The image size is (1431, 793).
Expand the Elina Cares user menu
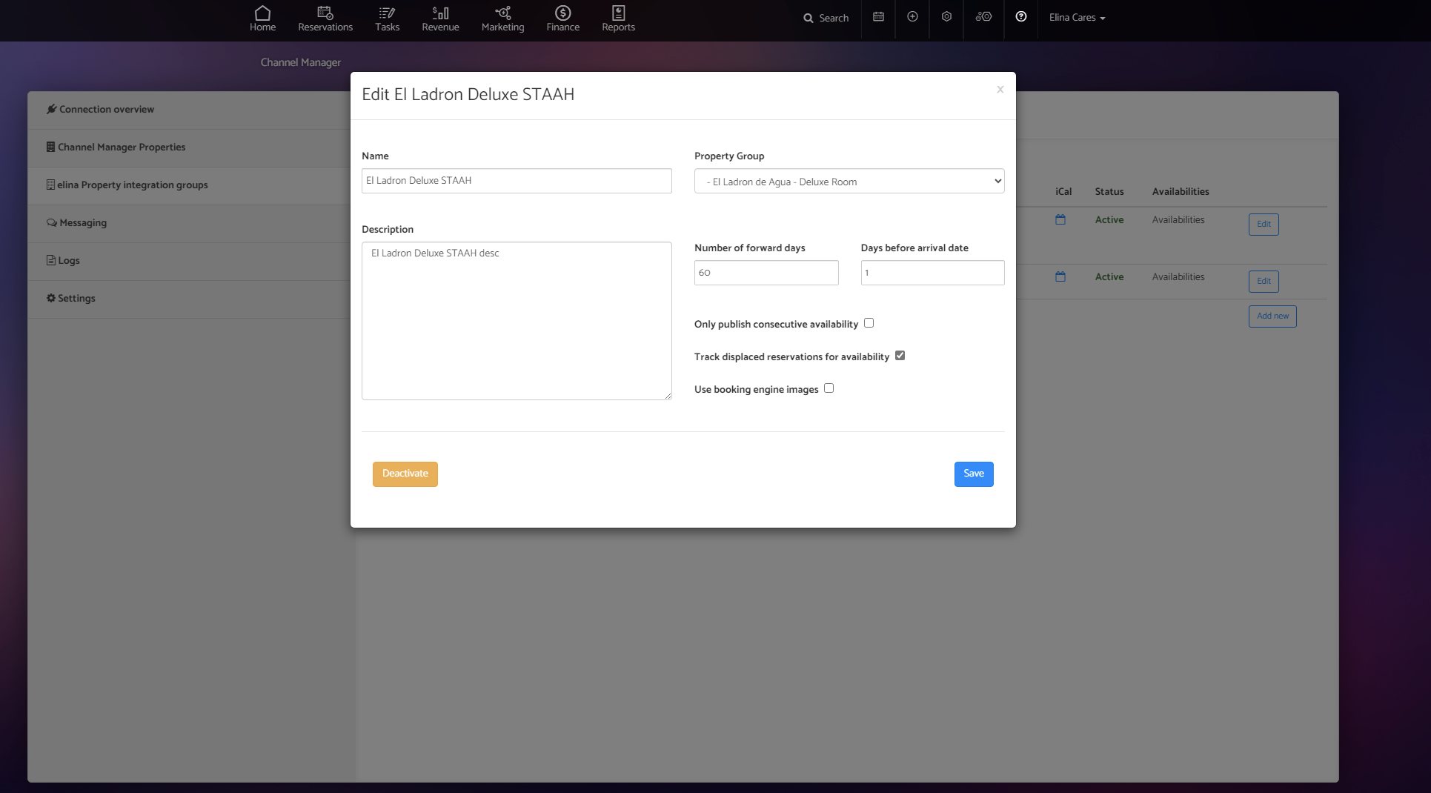(1077, 18)
